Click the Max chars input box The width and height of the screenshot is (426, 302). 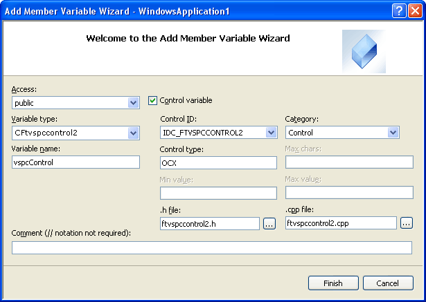(x=349, y=162)
